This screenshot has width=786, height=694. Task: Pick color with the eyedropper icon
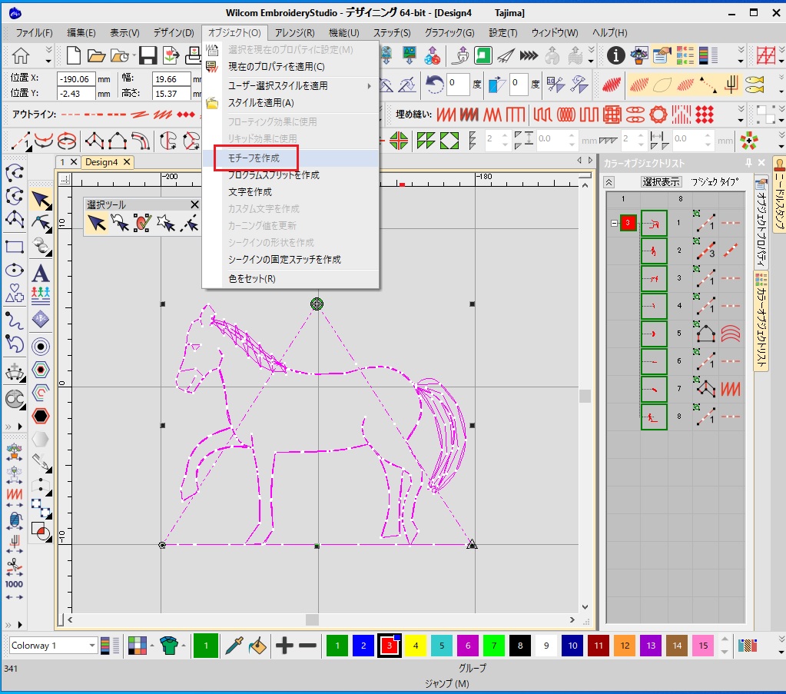point(234,646)
